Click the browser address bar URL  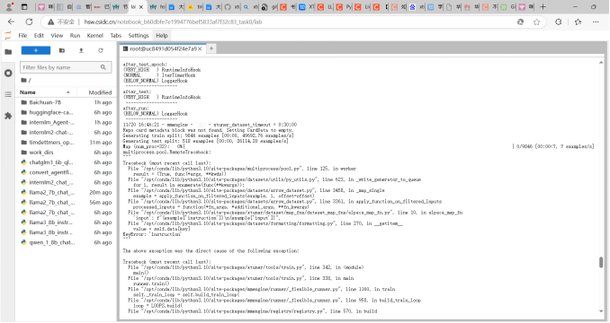click(x=173, y=22)
